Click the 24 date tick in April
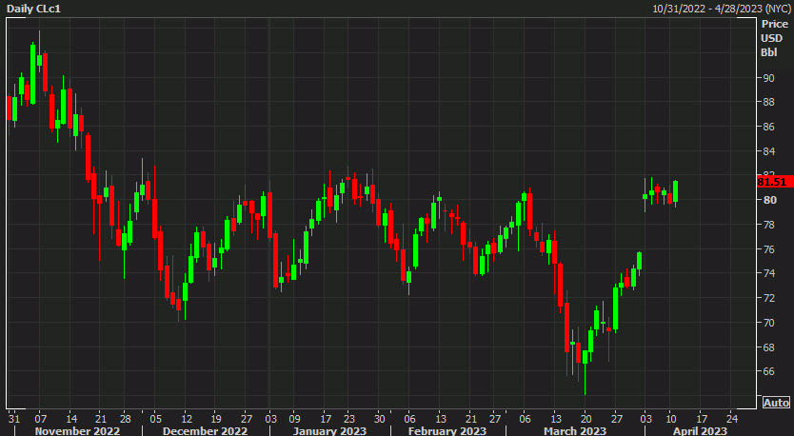 732,419
